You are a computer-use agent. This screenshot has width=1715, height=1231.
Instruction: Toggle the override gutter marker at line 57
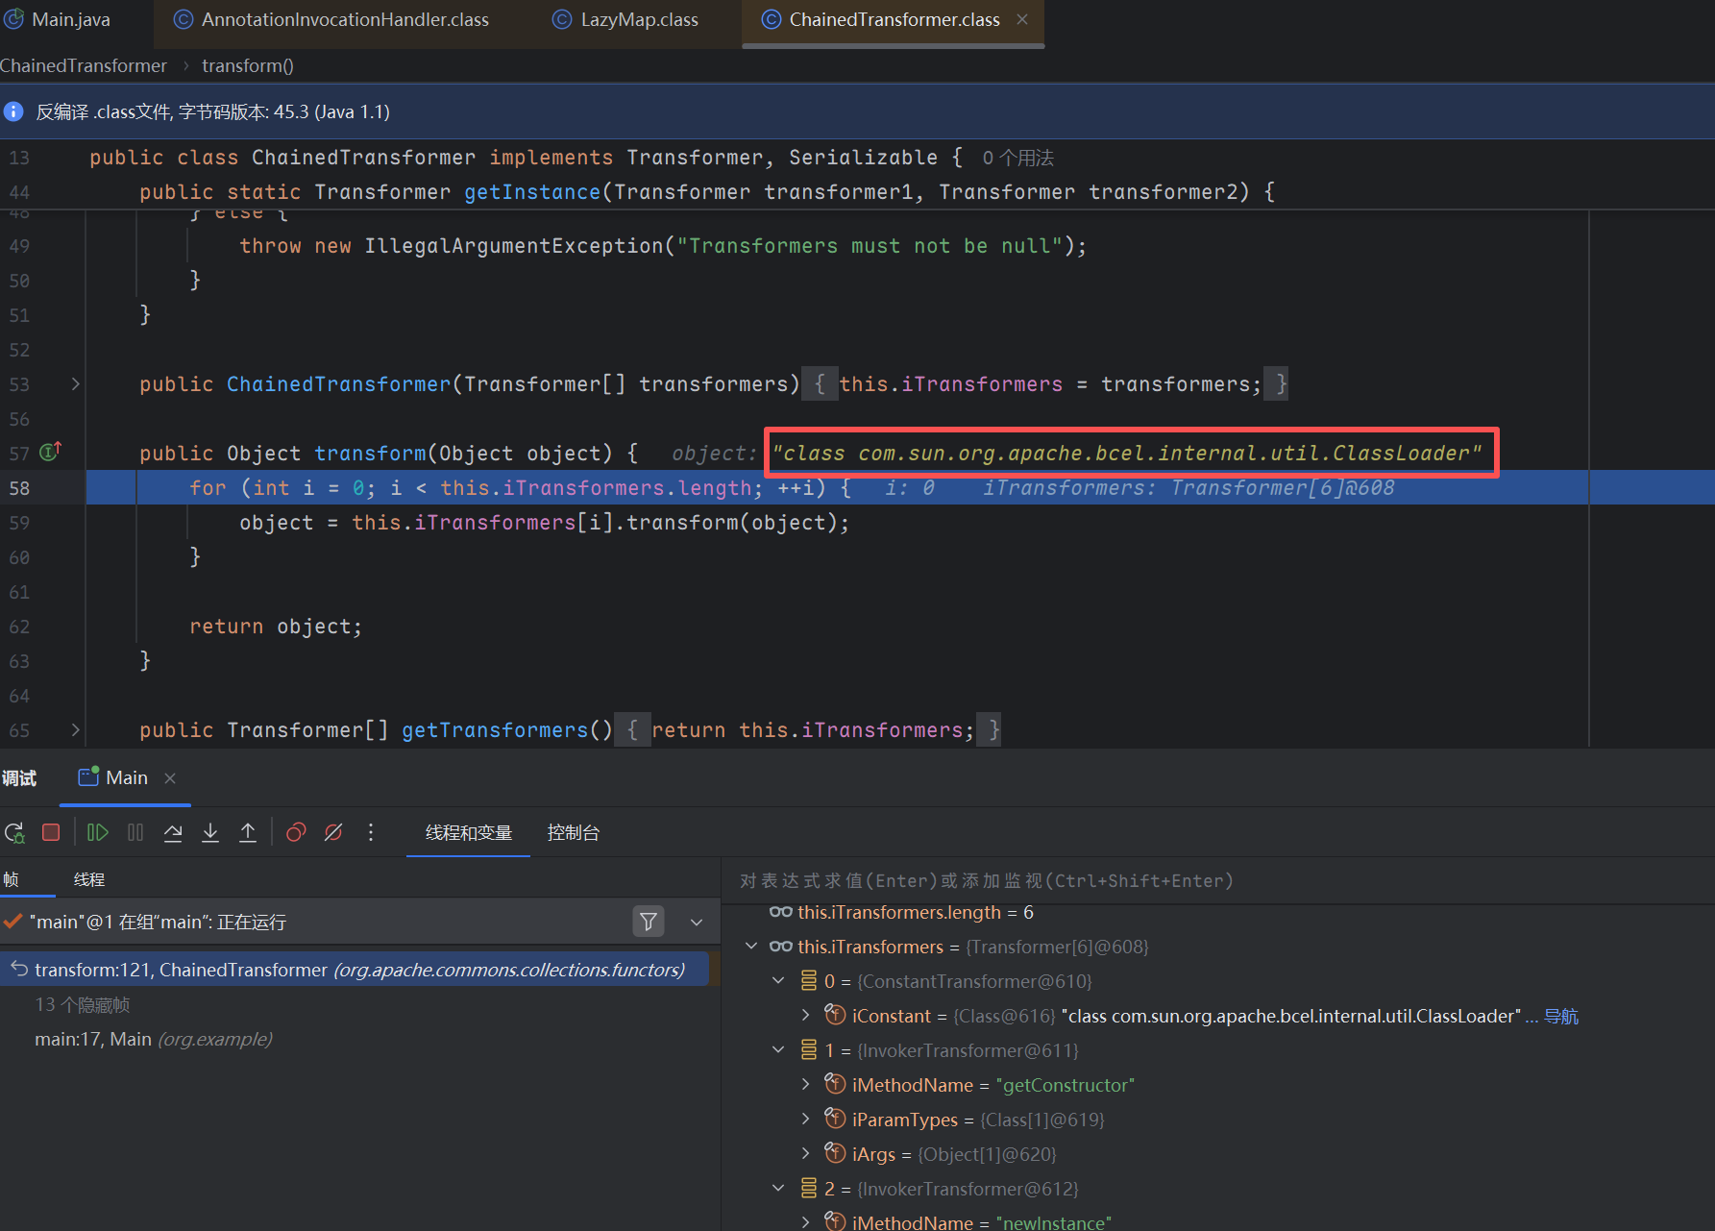(50, 452)
